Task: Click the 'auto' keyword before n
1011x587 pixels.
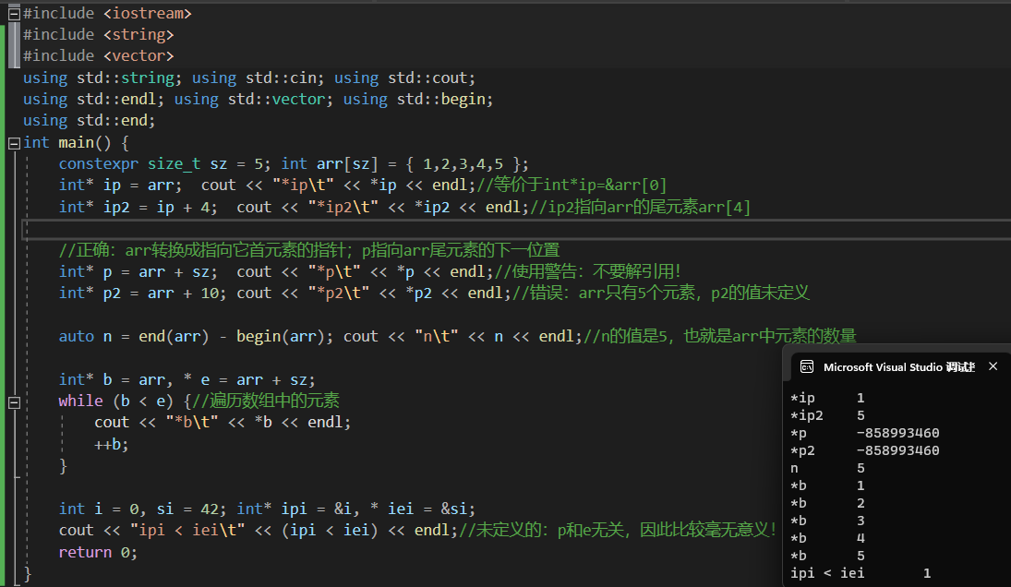Action: (77, 336)
